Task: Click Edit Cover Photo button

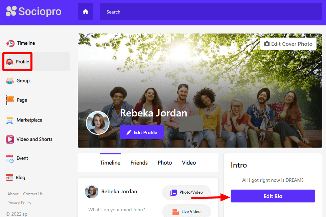Action: coord(288,44)
